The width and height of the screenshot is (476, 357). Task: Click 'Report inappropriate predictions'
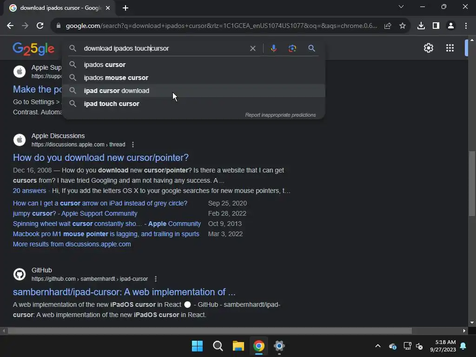pyautogui.click(x=280, y=115)
